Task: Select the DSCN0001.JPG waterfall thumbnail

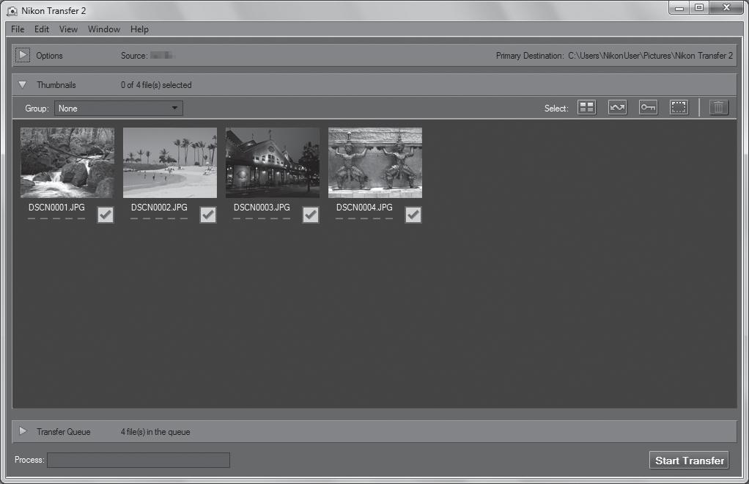Action: (67, 163)
